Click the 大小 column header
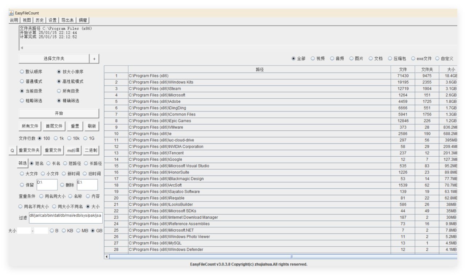This screenshot has width=466, height=275. (452, 69)
